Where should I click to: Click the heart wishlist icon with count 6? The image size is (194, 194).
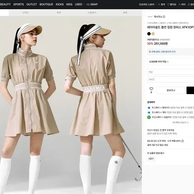[151, 89]
